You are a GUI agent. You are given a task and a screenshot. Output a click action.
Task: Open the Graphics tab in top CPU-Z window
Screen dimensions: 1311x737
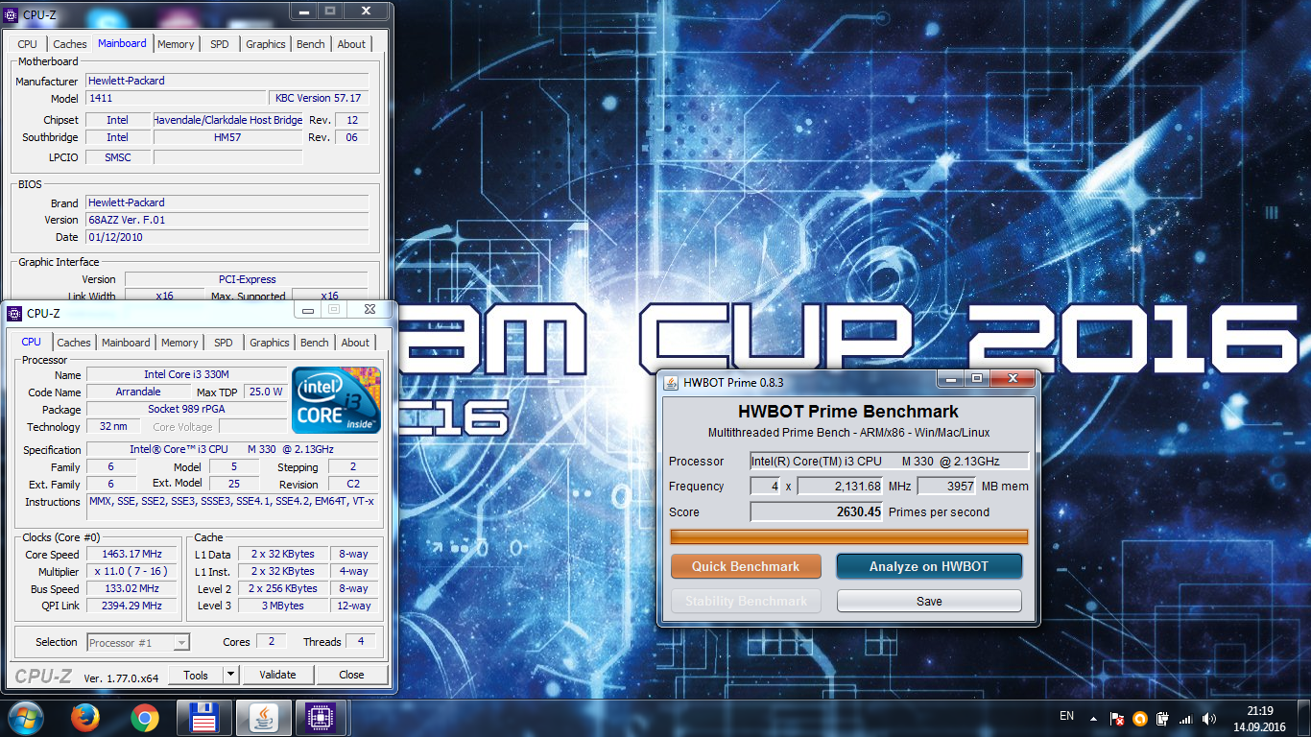(266, 44)
